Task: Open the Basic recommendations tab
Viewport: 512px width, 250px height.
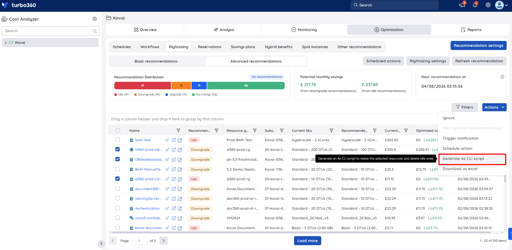Action: point(156,61)
